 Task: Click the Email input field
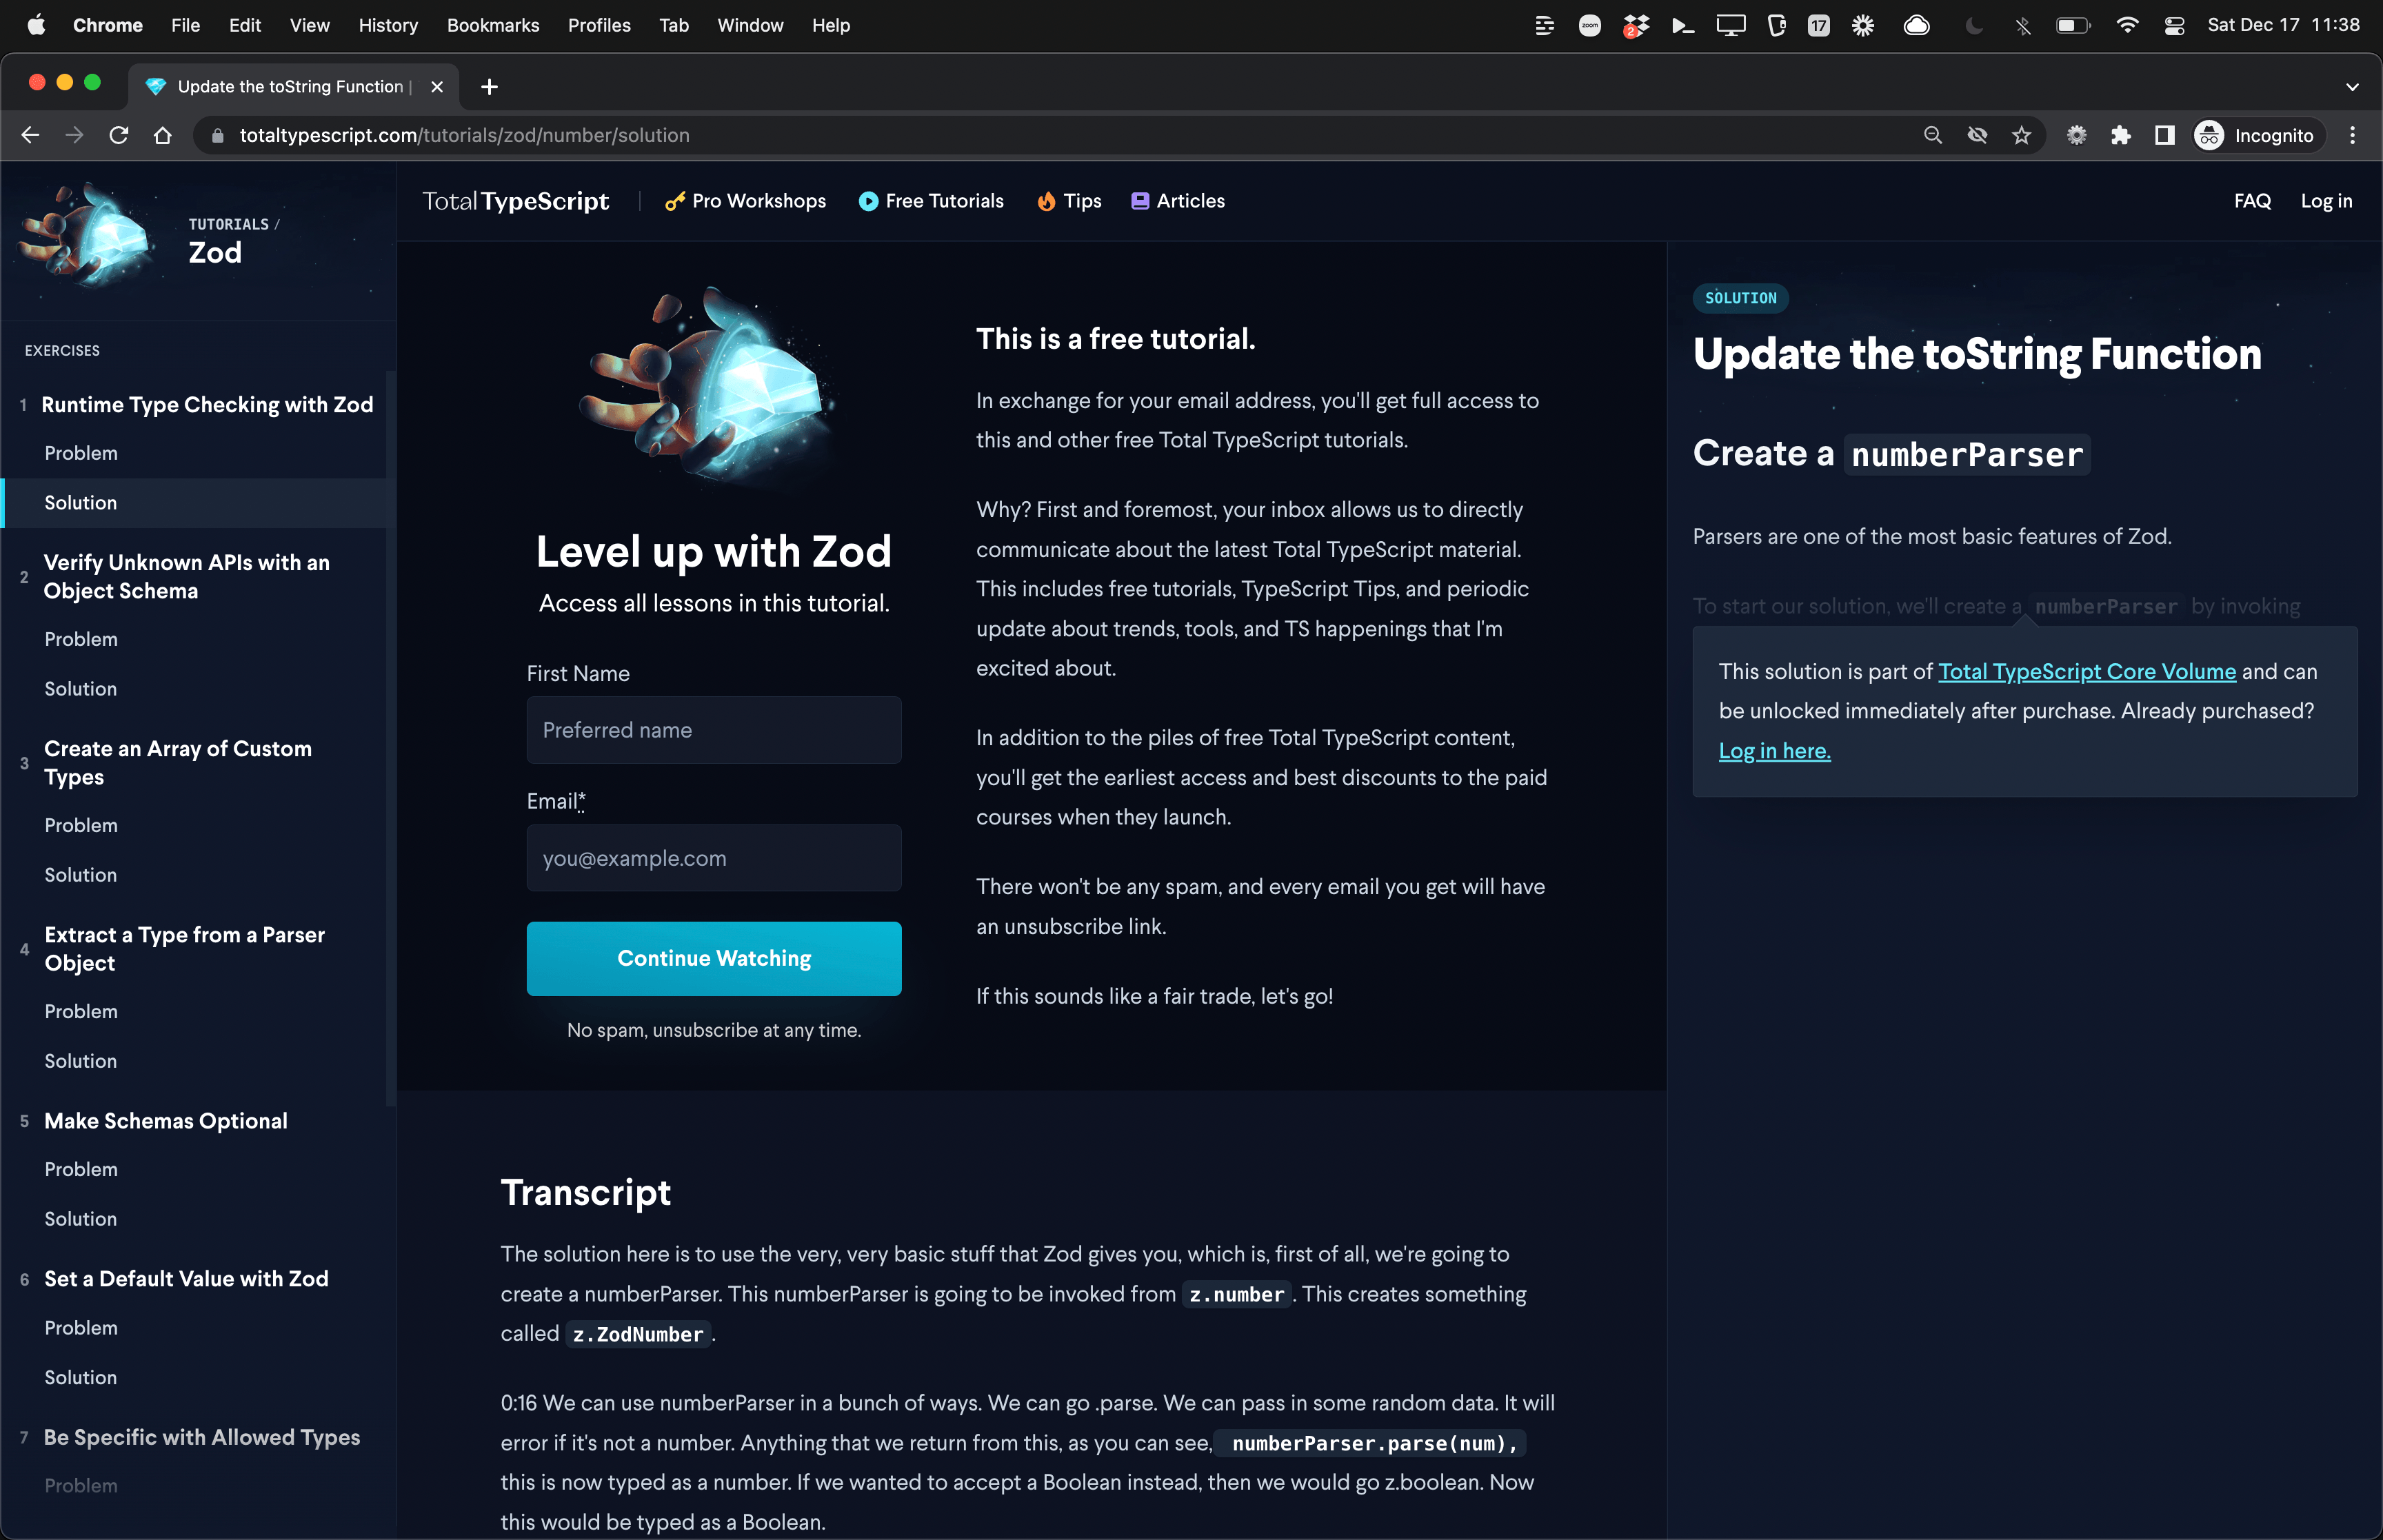713,858
